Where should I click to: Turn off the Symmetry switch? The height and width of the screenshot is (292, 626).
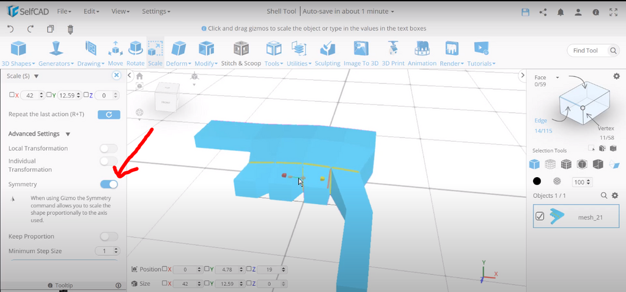coord(109,184)
